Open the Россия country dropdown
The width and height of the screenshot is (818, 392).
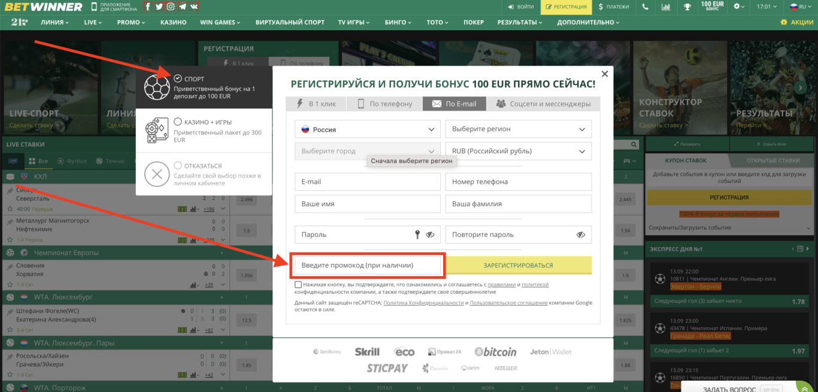click(367, 129)
